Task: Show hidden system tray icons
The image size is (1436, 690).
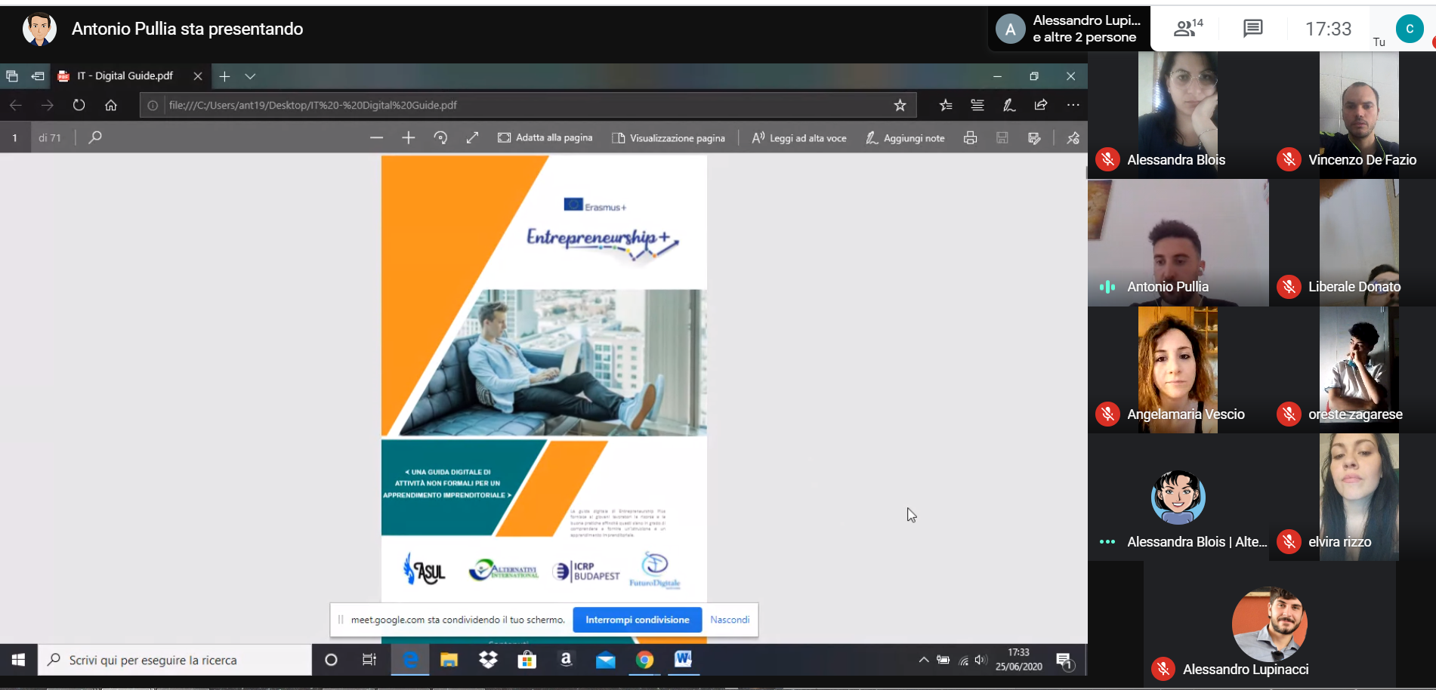Action: [923, 660]
